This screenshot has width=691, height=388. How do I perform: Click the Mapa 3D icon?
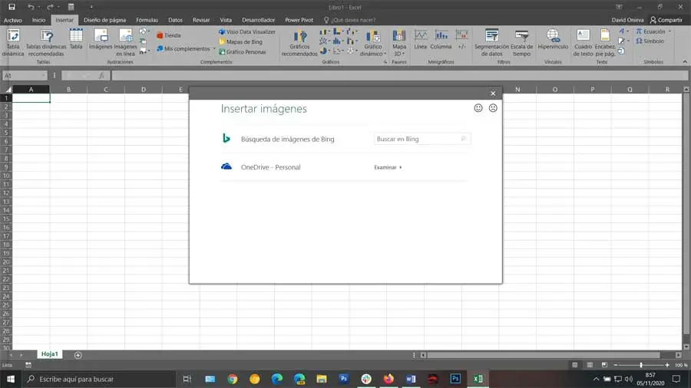pos(398,42)
